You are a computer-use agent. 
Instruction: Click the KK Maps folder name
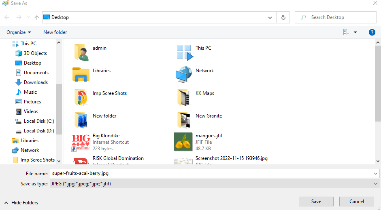pyautogui.click(x=205, y=93)
